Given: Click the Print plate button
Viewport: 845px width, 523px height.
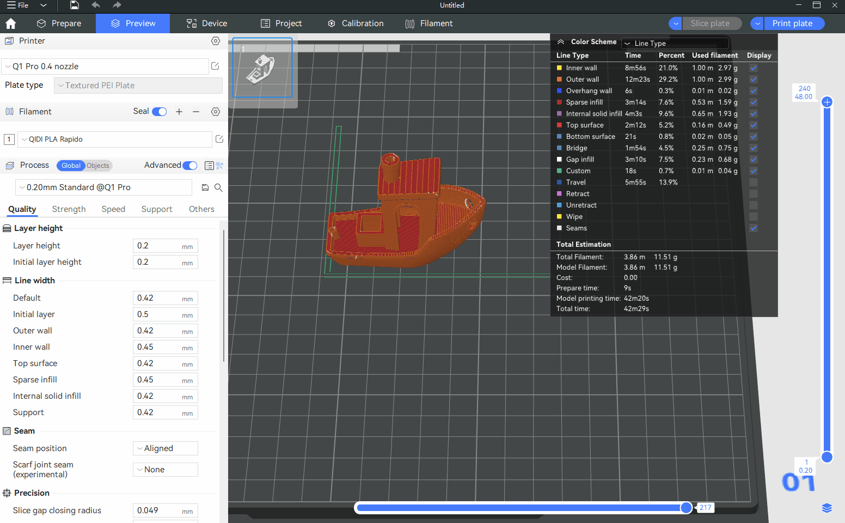Looking at the screenshot, I should [x=792, y=23].
